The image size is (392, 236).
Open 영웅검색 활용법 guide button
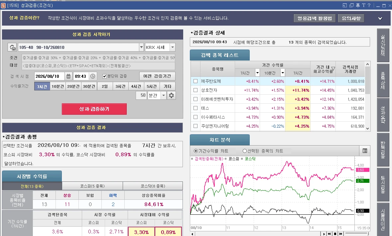[x=315, y=18]
